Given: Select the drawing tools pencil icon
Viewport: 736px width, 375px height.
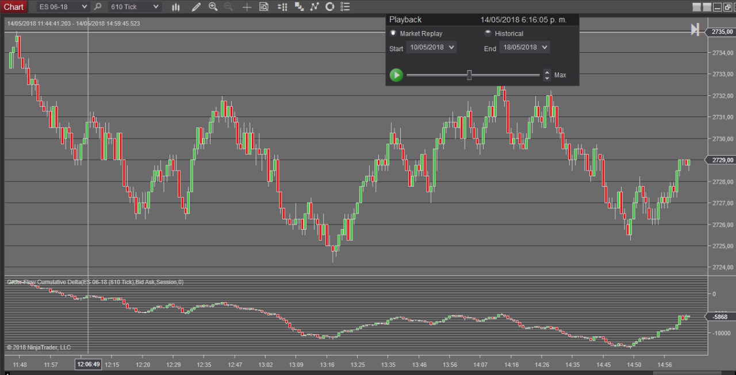Looking at the screenshot, I should [196, 7].
